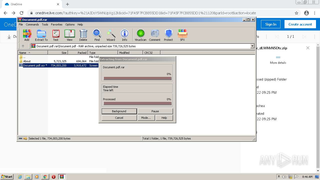Click More details link

278,63
